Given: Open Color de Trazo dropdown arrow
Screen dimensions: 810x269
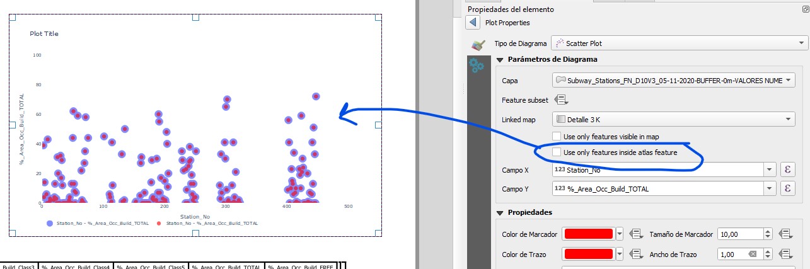Looking at the screenshot, I should (x=620, y=255).
